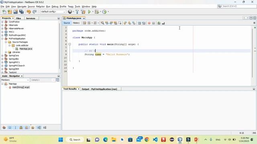Collapse the main method code fold
Image resolution: width=257 pixels, height=144 pixels.
69,44
